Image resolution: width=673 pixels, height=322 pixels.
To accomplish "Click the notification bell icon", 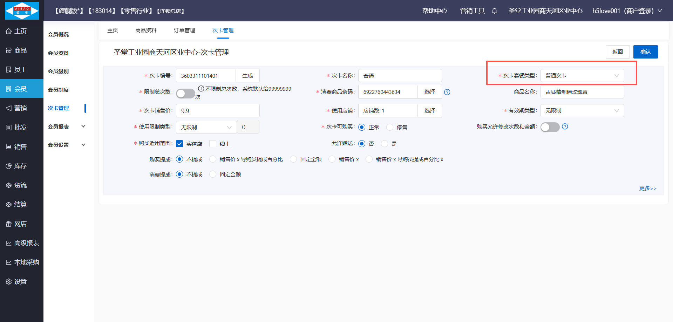I will click(x=494, y=11).
